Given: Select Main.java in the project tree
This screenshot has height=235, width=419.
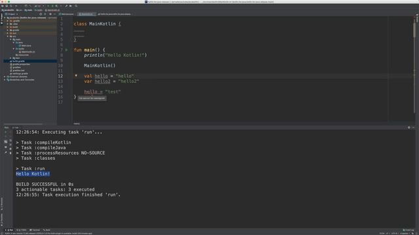Looking at the screenshot, I should point(25,46).
